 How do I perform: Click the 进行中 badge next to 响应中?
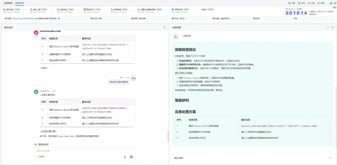211,10
